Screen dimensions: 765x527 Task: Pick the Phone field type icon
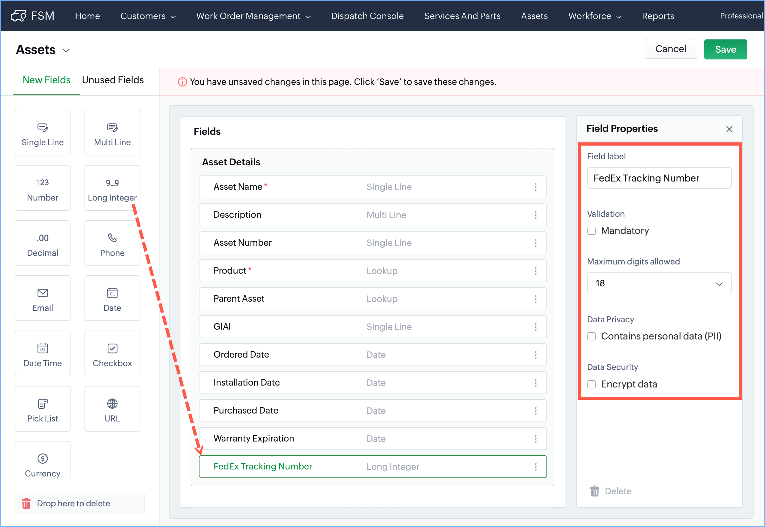pos(112,238)
